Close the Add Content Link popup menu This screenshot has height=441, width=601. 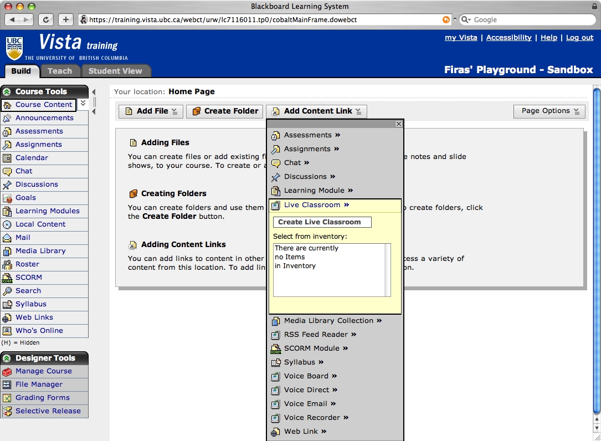click(x=398, y=124)
